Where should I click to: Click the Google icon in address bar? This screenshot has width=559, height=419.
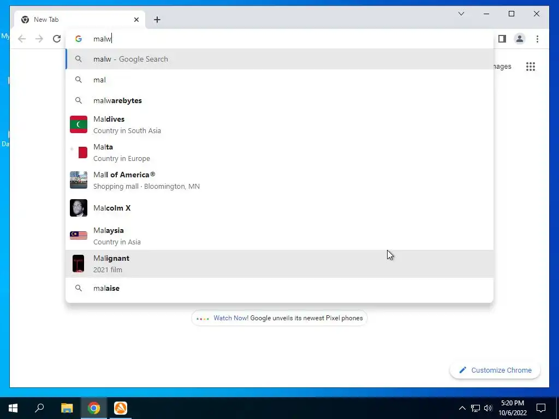[x=79, y=39]
